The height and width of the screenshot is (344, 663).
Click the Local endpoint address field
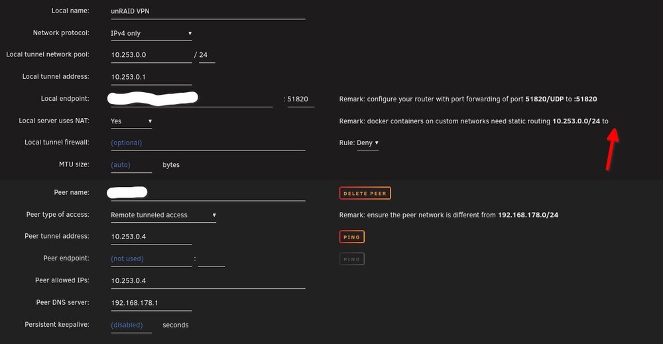(192, 99)
